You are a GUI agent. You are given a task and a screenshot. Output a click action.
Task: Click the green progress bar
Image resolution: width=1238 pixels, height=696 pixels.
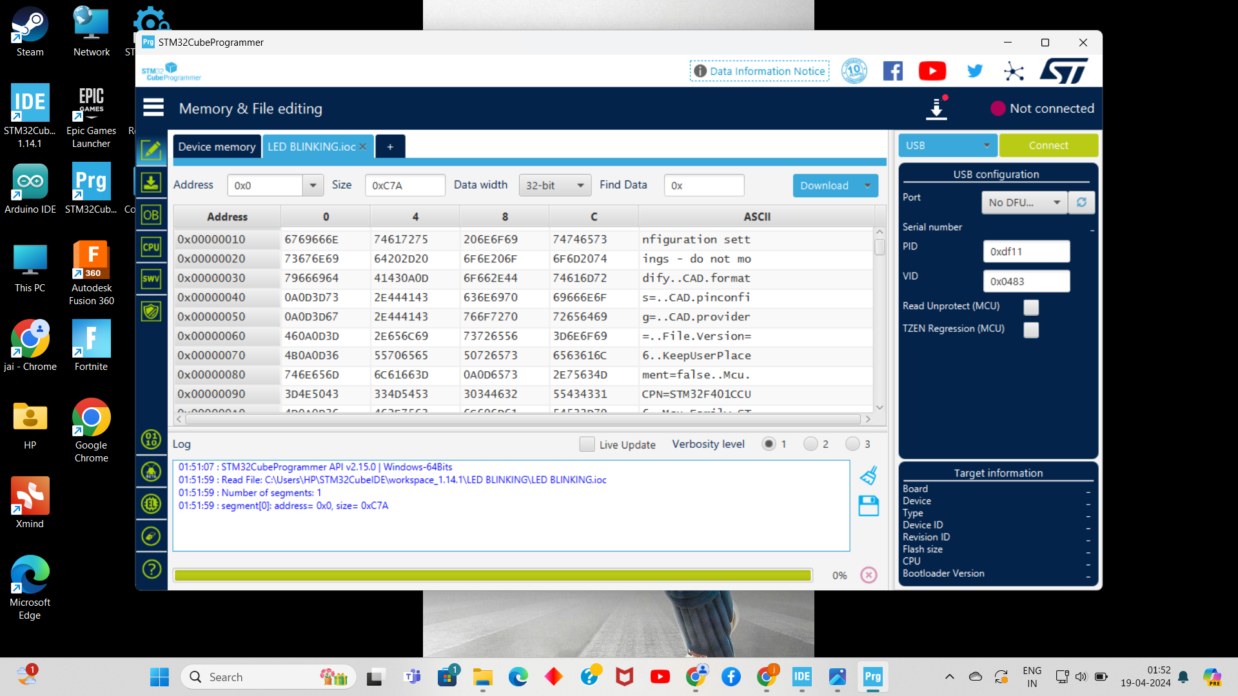(493, 575)
